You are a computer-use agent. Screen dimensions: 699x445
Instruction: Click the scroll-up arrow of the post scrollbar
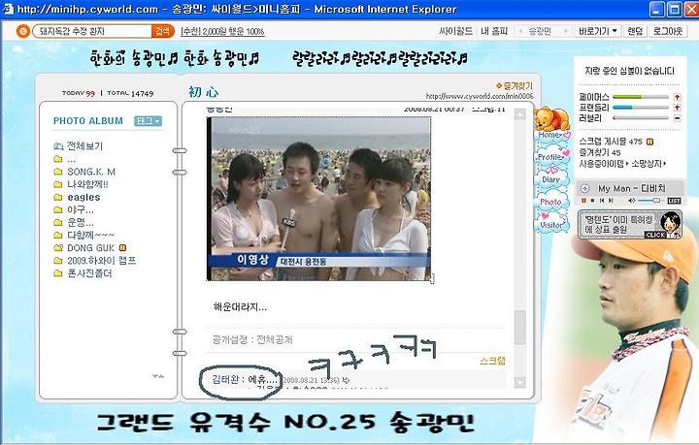coord(519,114)
